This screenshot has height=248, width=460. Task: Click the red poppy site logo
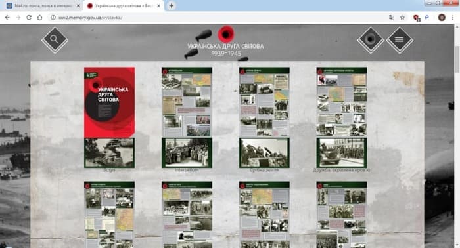click(226, 34)
